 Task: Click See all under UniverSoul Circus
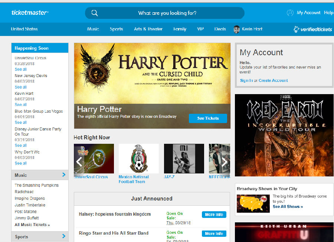[x=21, y=69]
